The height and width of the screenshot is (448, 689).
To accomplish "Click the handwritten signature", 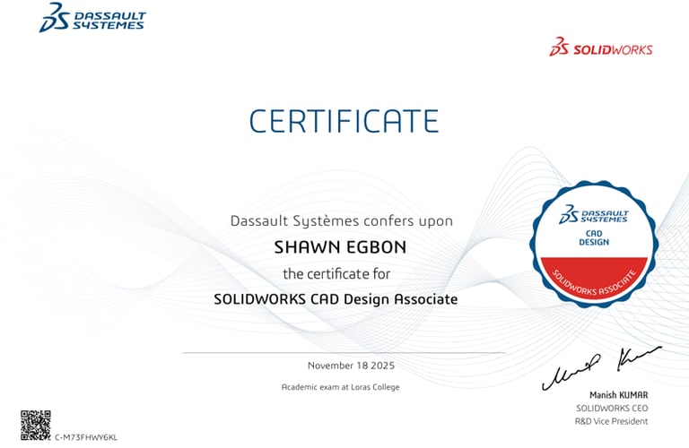I will [x=601, y=368].
